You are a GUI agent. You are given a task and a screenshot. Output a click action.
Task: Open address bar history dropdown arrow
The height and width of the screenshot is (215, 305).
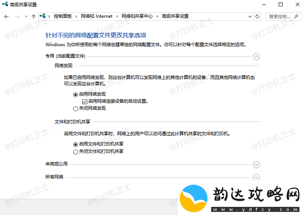pyautogui.click(x=250, y=17)
